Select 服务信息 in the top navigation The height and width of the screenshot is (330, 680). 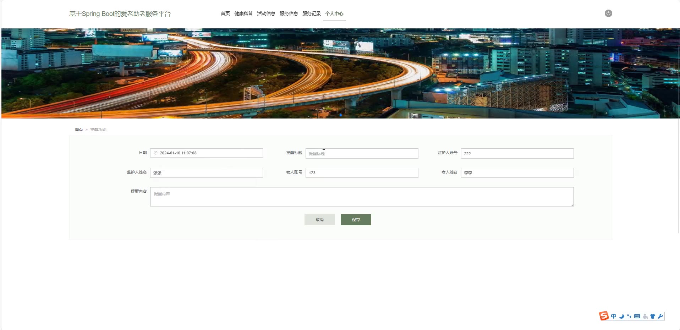pos(289,13)
